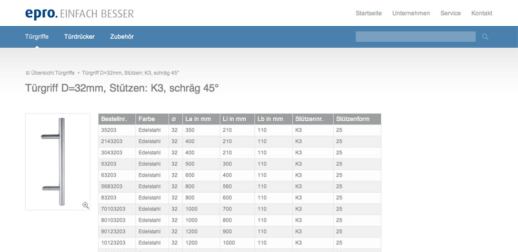Click the Übersicht Türgriffe breadcrumb link
518x252 pixels.
53,73
